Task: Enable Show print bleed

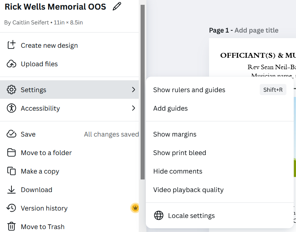Action: tap(179, 153)
